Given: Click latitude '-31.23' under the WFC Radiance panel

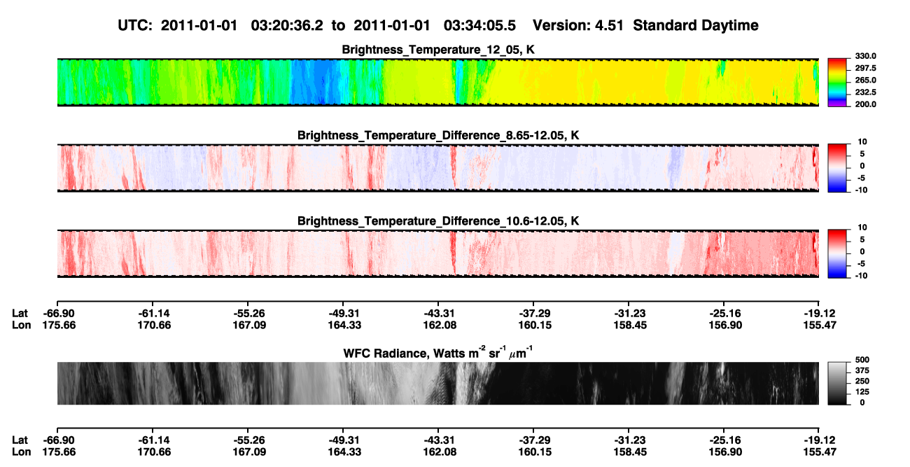Looking at the screenshot, I should point(629,440).
